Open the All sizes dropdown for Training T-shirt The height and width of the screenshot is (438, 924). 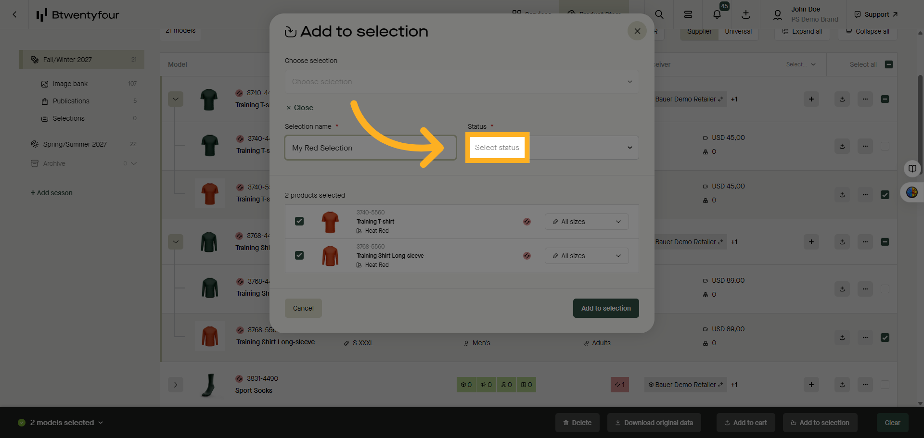pos(586,222)
